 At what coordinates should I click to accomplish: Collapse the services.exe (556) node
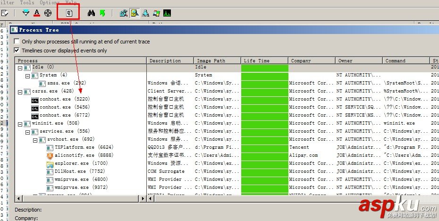pyautogui.click(x=27, y=133)
